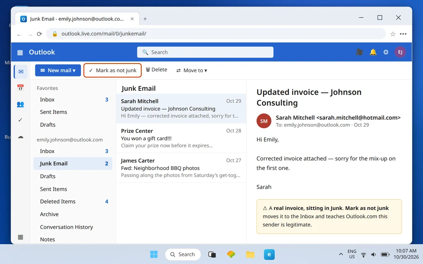Open the EJ account avatar

[400, 52]
